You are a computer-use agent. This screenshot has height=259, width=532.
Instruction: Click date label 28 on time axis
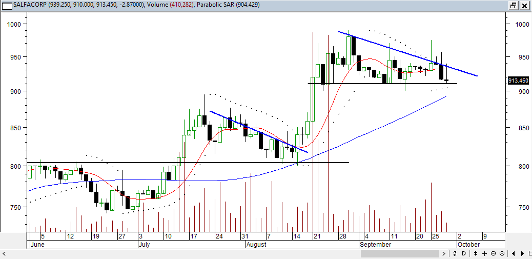[343, 236]
